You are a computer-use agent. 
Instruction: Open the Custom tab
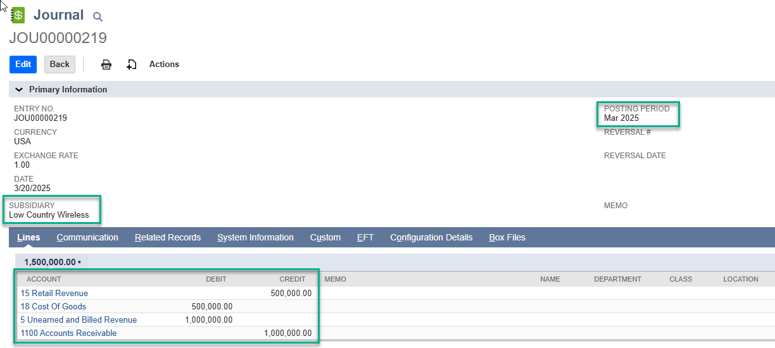coord(325,238)
